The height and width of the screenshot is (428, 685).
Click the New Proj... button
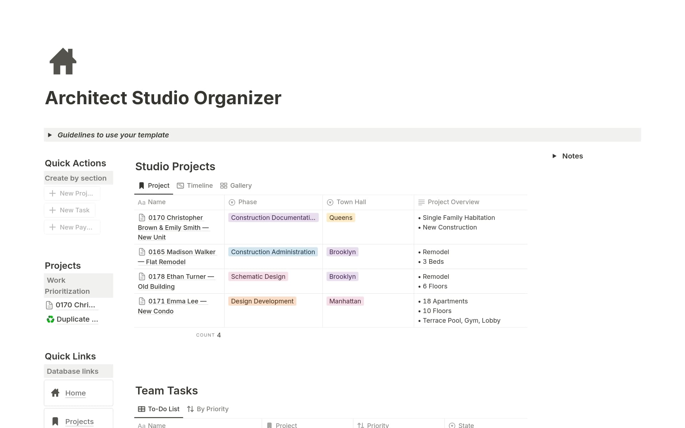tap(72, 193)
